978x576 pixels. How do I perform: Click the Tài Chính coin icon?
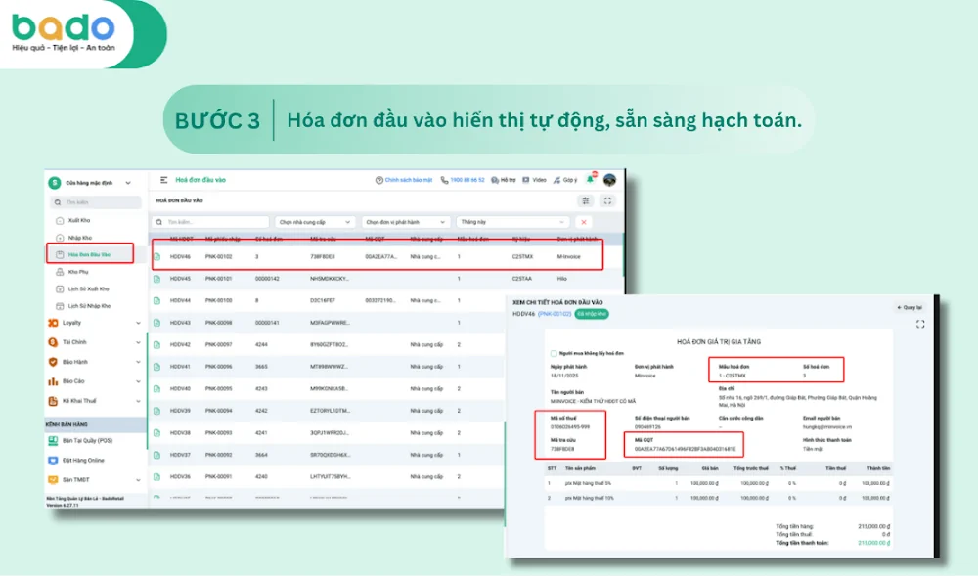(x=53, y=342)
